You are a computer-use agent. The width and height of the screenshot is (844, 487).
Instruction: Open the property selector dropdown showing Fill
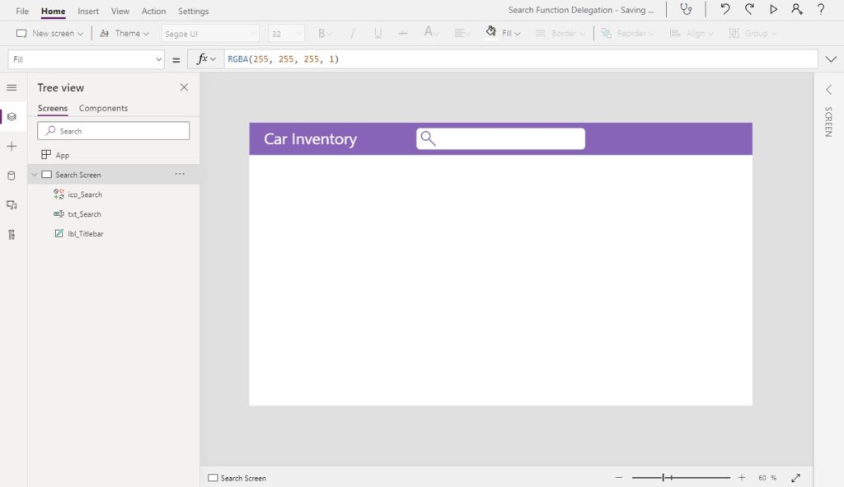tap(86, 59)
